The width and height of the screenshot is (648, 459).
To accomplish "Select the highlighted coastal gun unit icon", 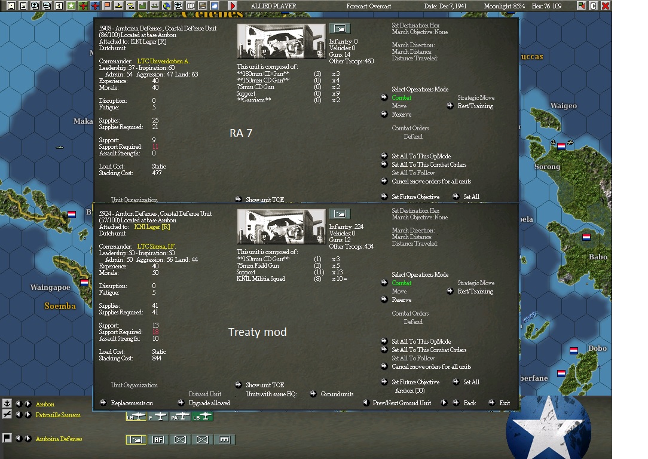I will (x=136, y=440).
